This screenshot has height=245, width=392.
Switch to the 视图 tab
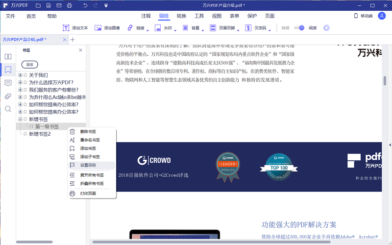coord(217,16)
